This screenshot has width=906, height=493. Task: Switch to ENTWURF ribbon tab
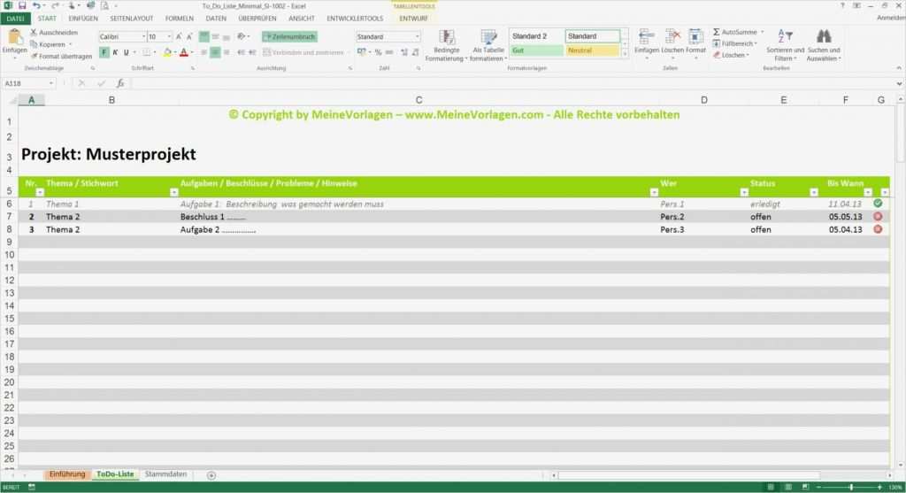coord(413,19)
